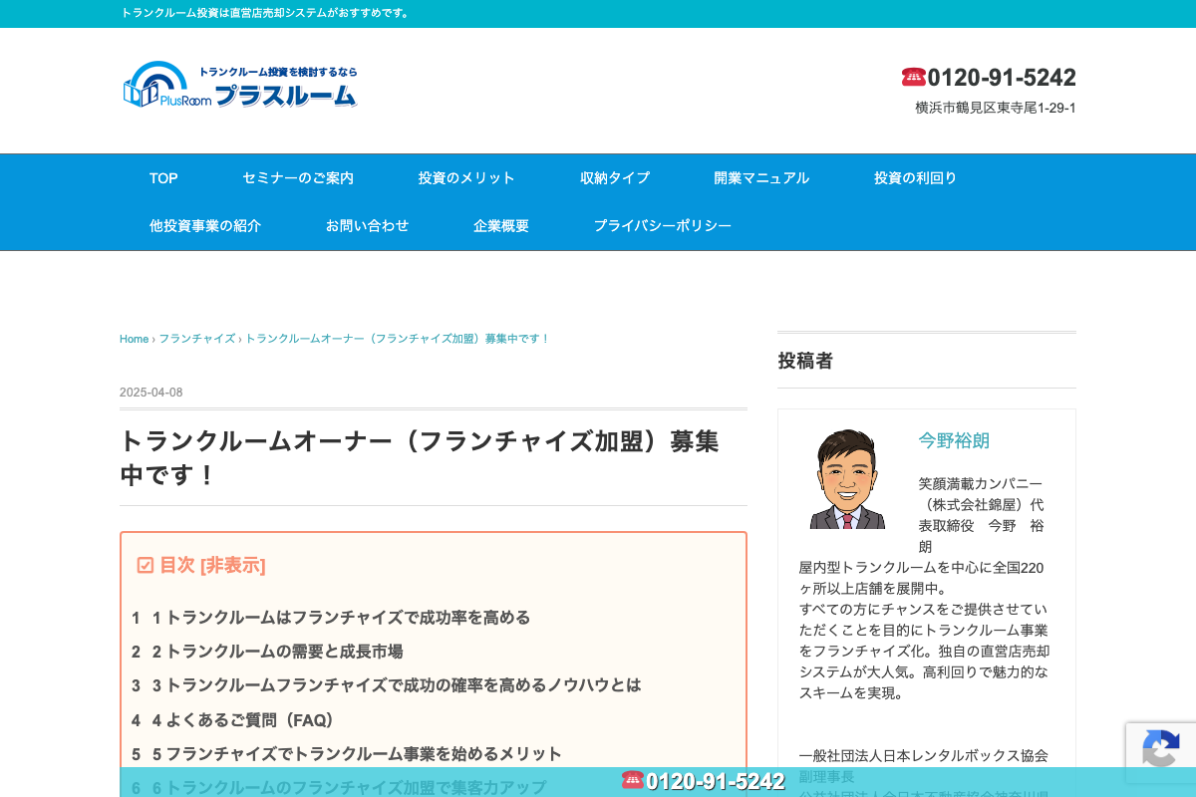The image size is (1196, 797).
Task: Click phone number 0120-91-5242 in header
Action: tap(1002, 78)
